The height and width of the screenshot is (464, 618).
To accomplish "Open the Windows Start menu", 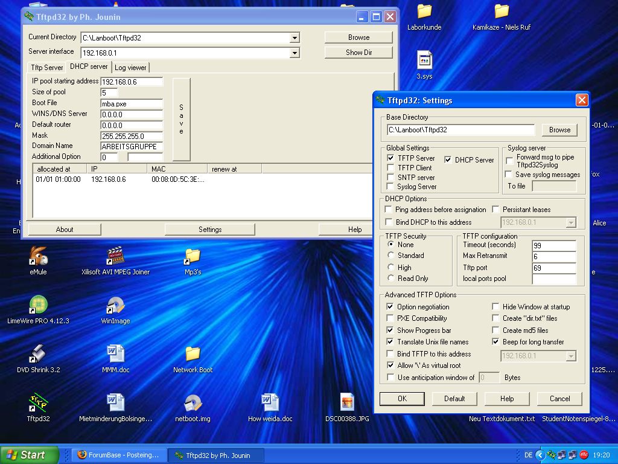I will (x=29, y=455).
